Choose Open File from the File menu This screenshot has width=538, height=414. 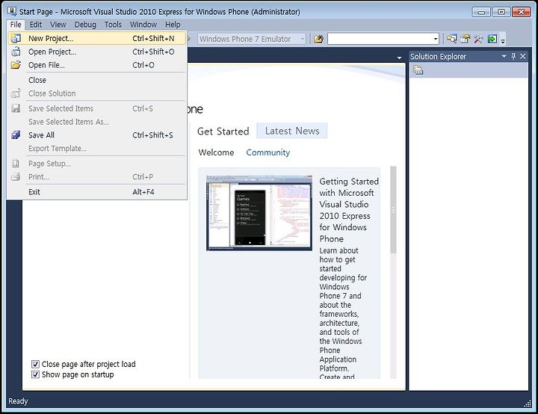click(x=97, y=65)
